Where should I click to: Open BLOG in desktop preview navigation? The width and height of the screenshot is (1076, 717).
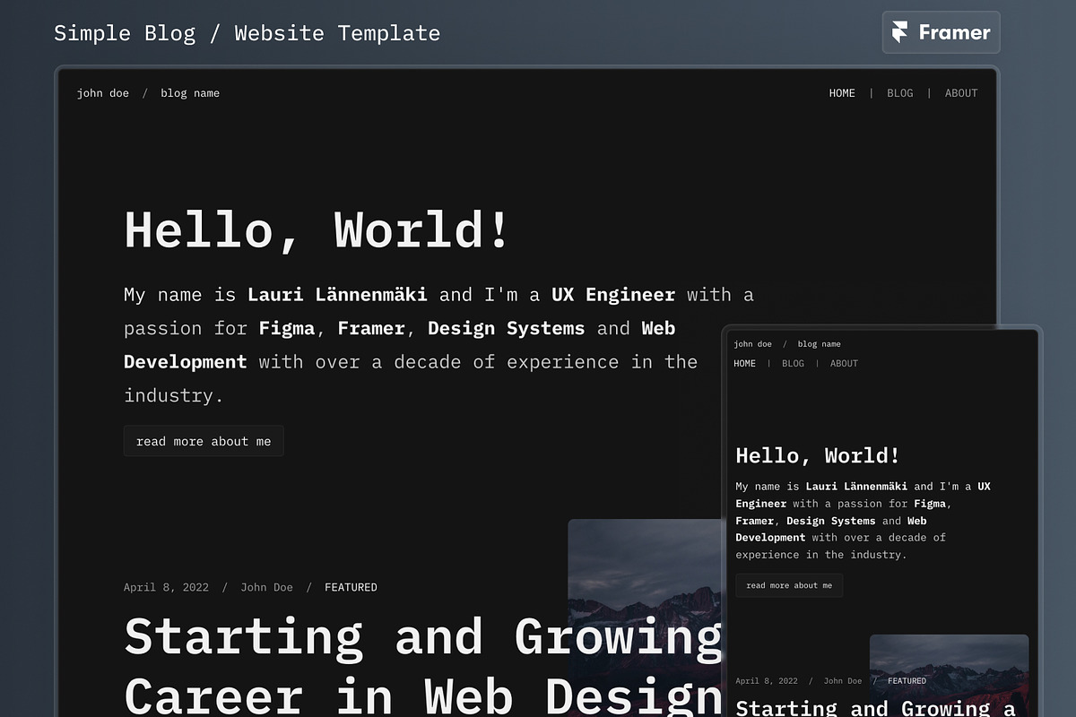click(x=900, y=93)
